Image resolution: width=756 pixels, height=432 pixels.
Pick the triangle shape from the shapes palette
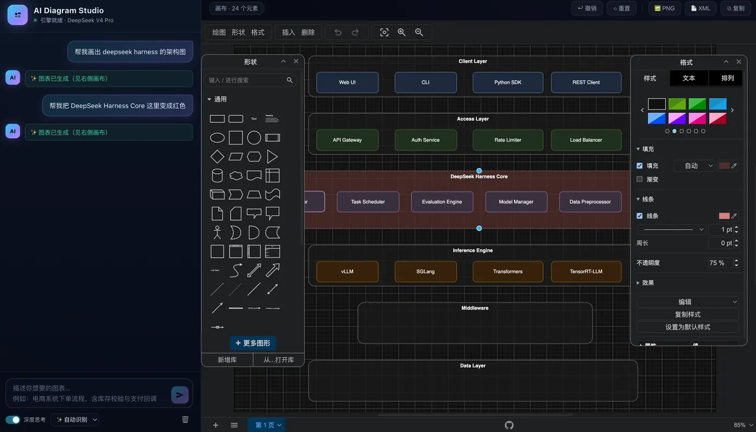(x=273, y=157)
